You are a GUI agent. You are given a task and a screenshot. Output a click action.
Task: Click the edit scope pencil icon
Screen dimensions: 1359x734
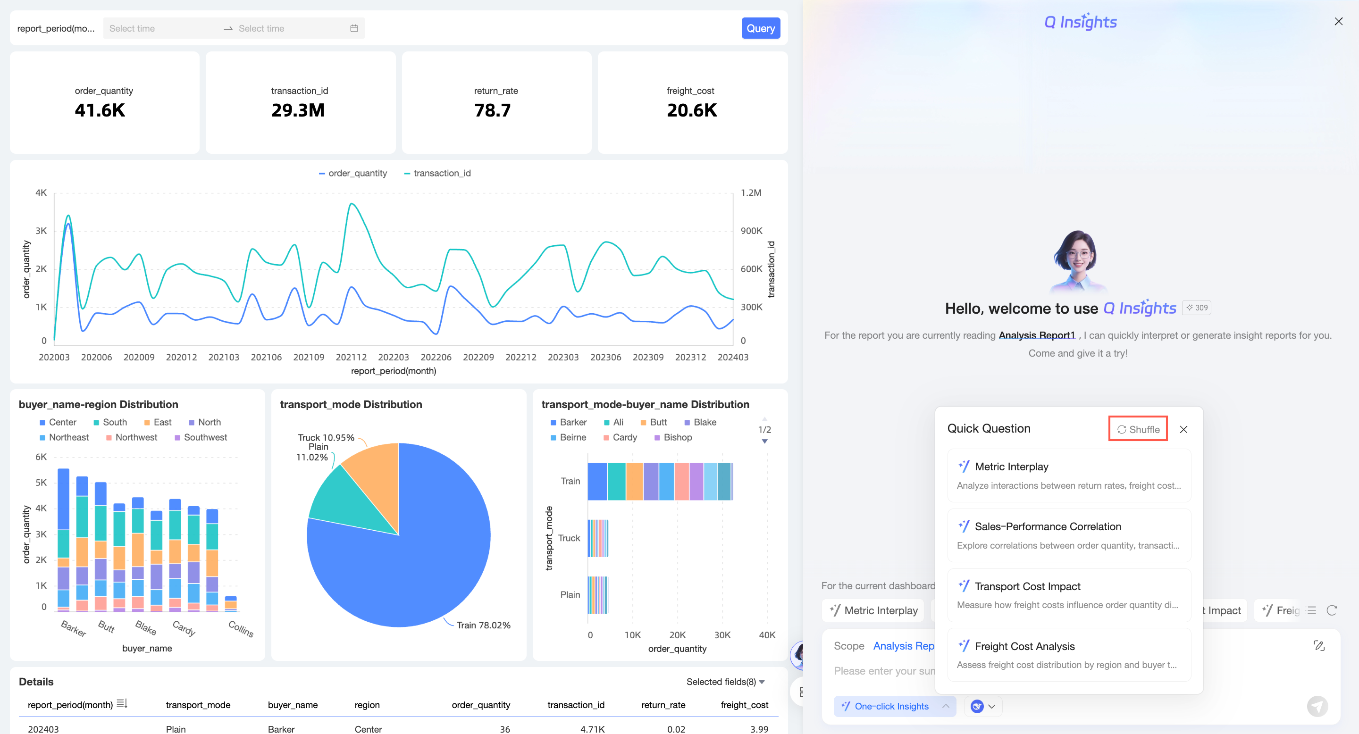pos(1319,645)
